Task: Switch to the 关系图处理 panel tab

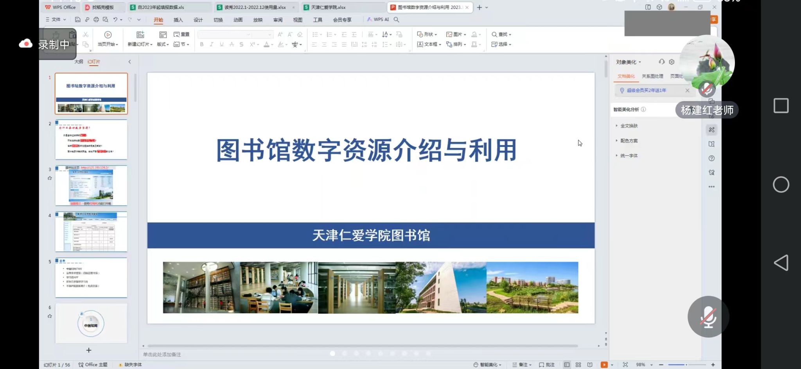Action: pos(652,76)
